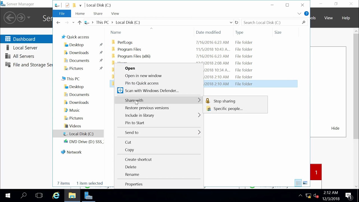359x202 pixels.
Task: Expand the Share with submenu arrow
Action: pyautogui.click(x=199, y=100)
